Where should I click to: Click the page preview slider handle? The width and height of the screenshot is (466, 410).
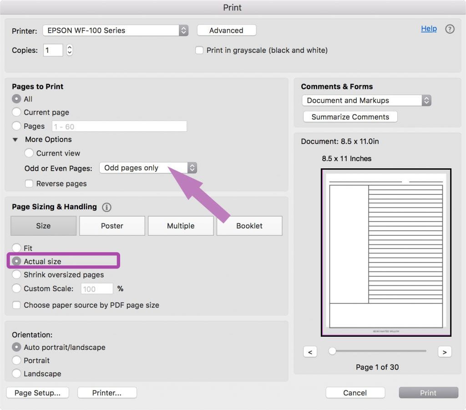[x=332, y=351]
